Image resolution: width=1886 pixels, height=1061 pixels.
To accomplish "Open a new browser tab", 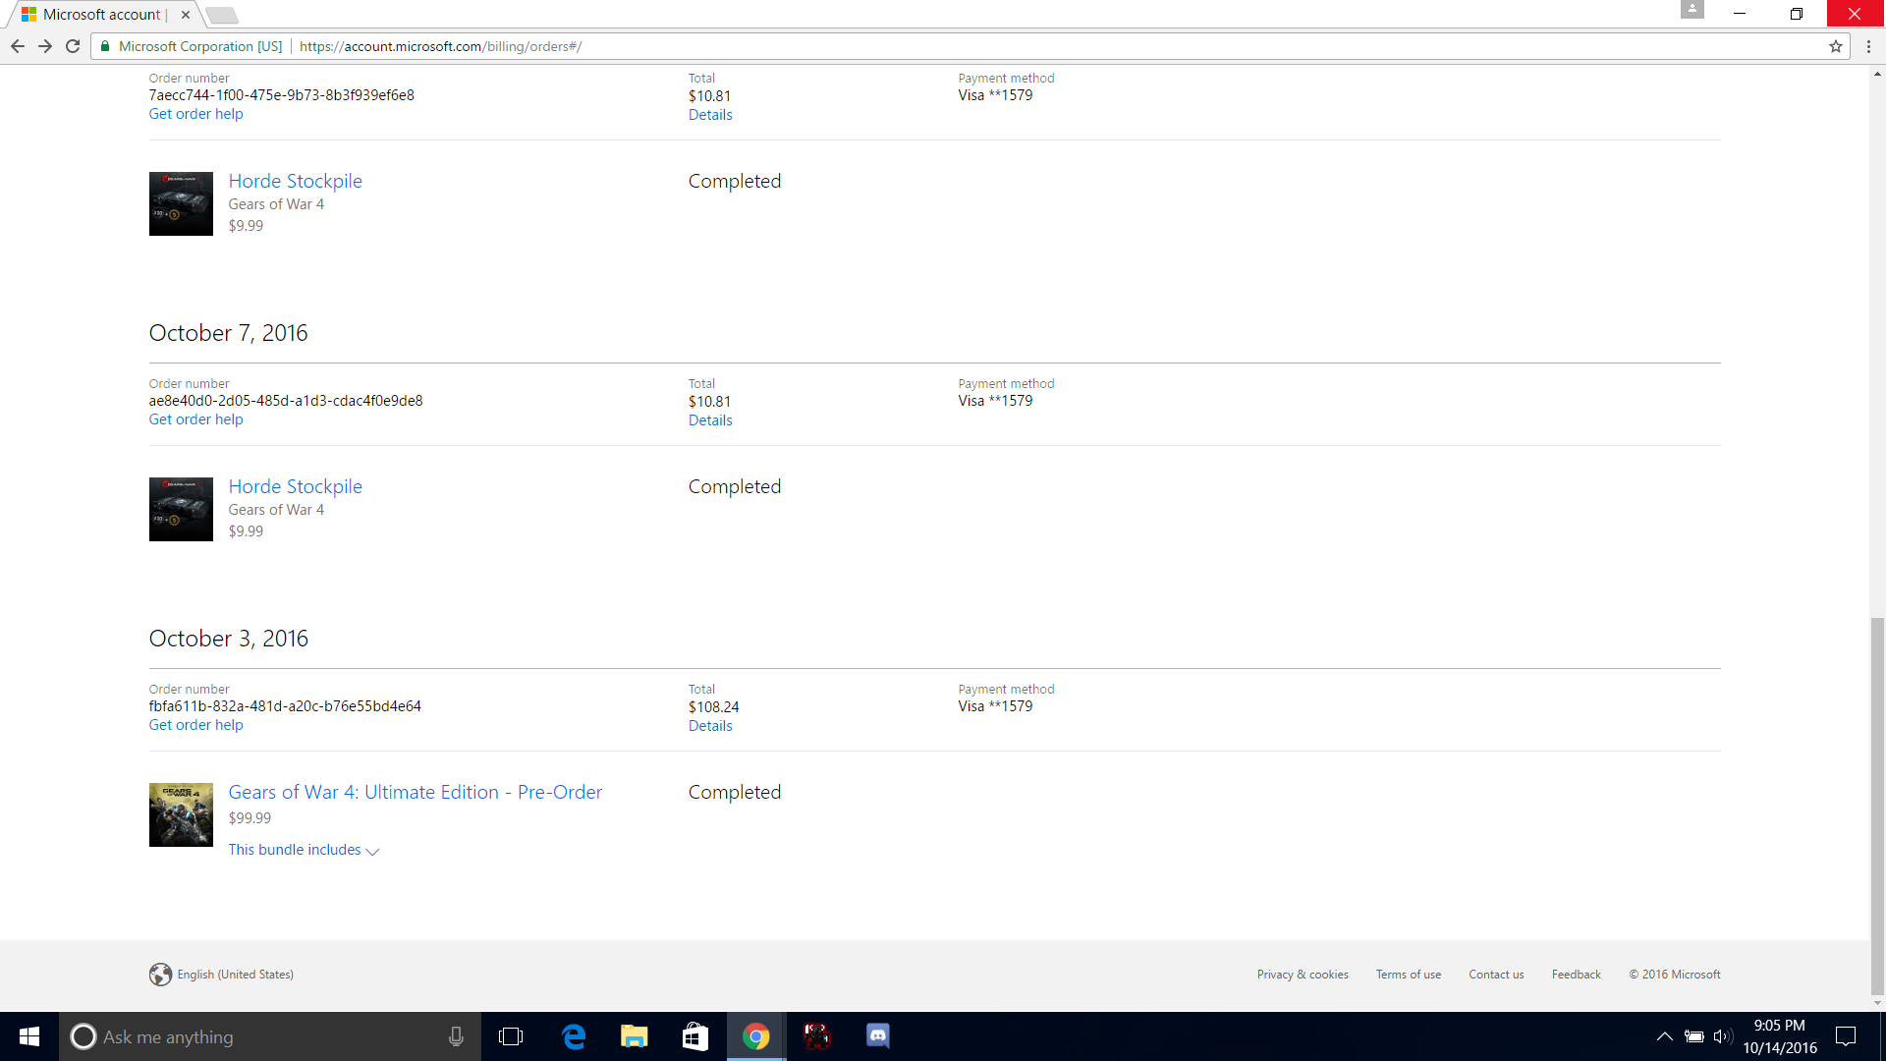I will click(x=222, y=15).
